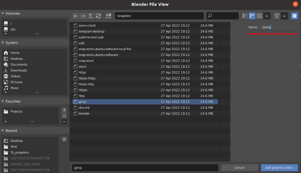Viewport: 301px width, 173px height.
Task: Select snap-store file
Action: pyautogui.click(x=145, y=61)
